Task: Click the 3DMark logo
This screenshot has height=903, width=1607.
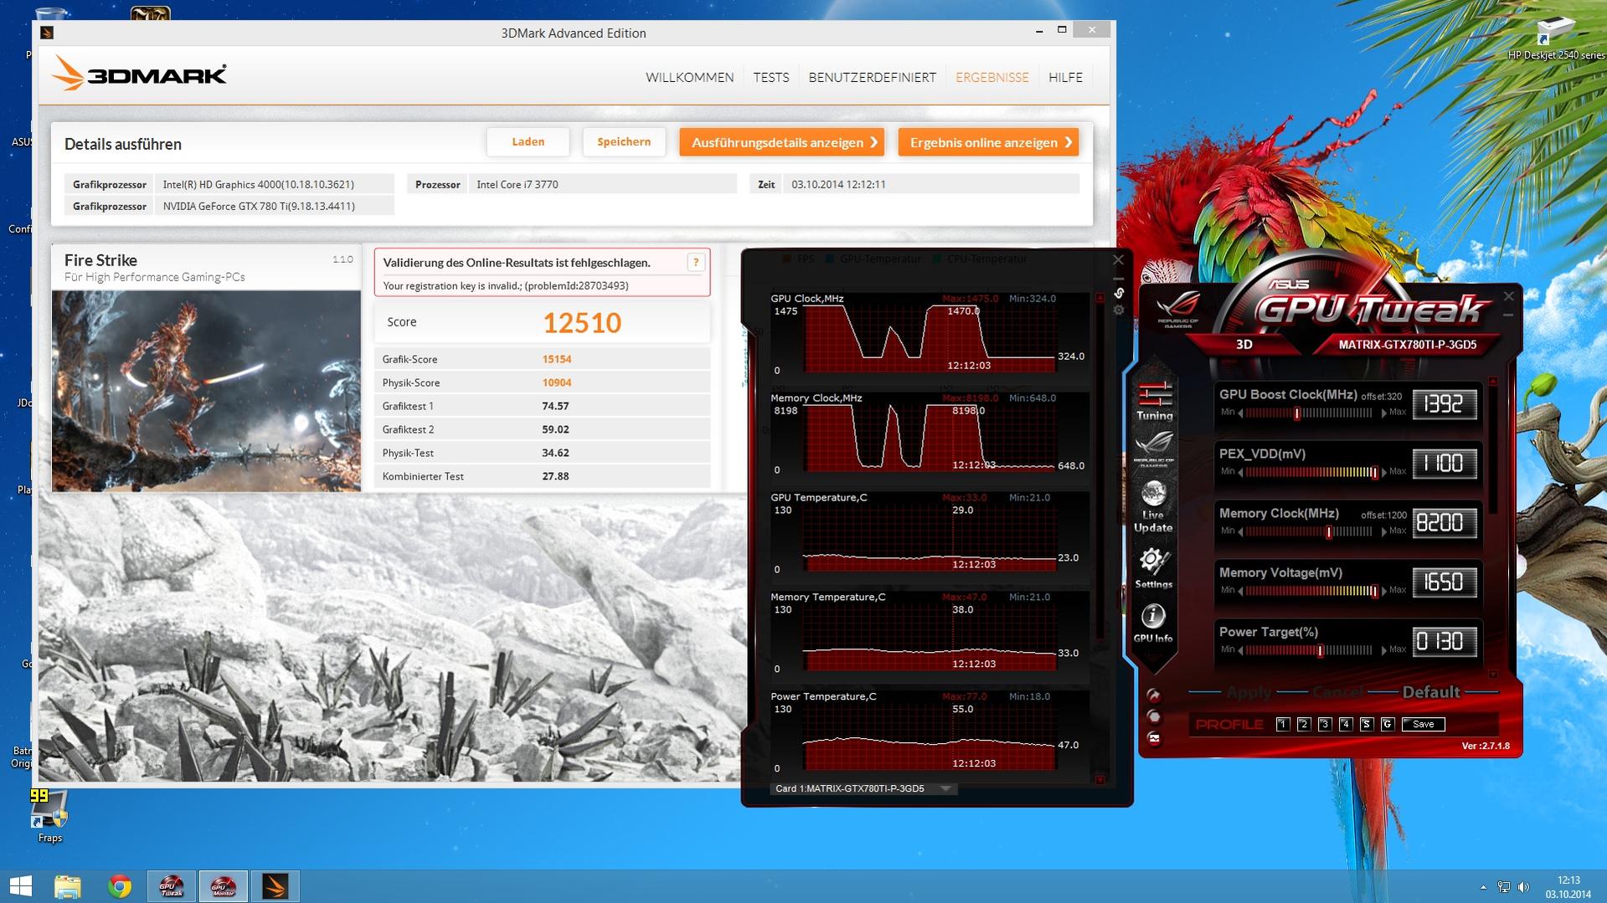Action: coord(139,74)
